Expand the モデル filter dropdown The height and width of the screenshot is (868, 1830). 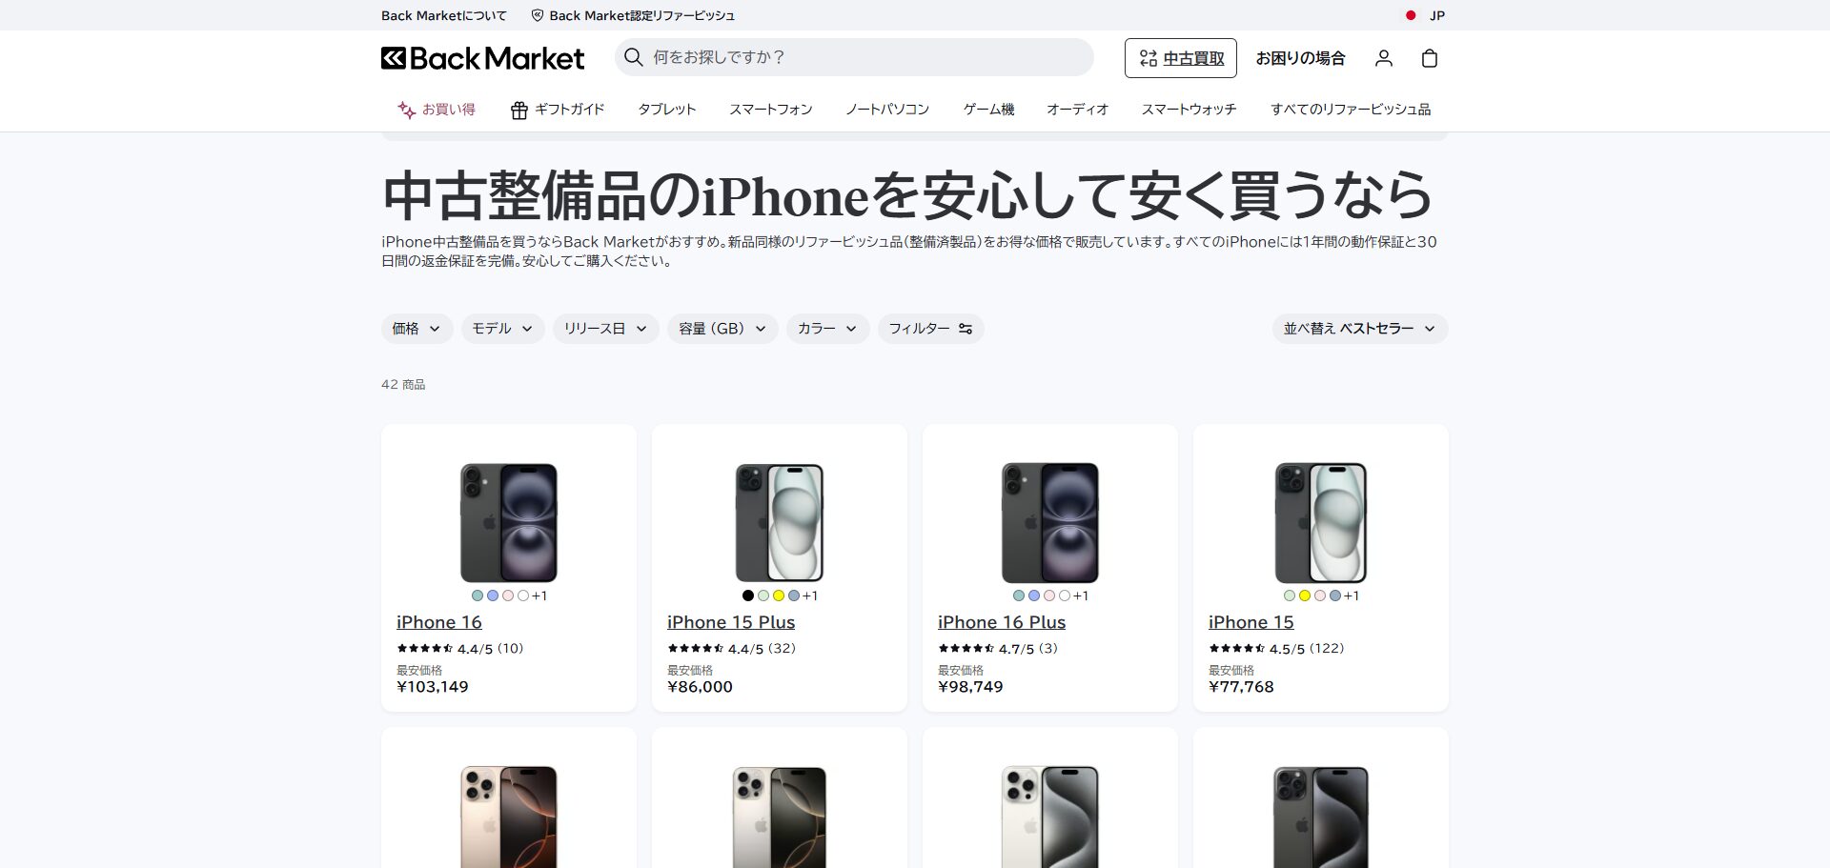tap(502, 329)
